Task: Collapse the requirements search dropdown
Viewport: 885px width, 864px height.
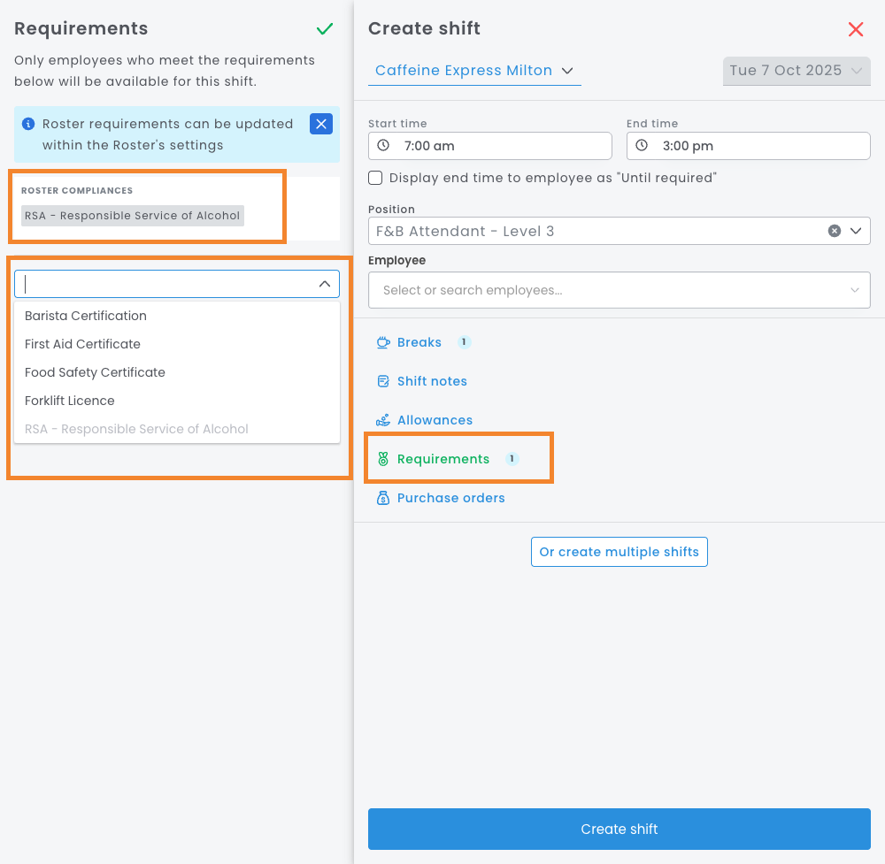Action: tap(324, 284)
